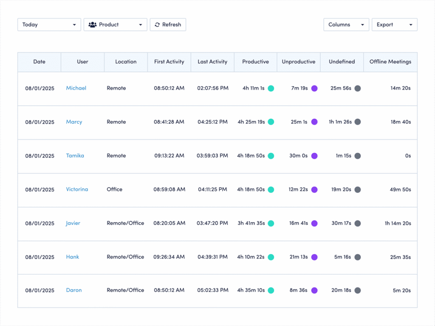
Task: Click the Refresh icon to reload data
Action: 157,24
